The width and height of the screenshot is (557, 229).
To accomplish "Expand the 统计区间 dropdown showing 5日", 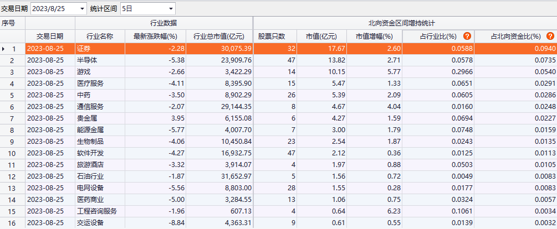I will [170, 9].
